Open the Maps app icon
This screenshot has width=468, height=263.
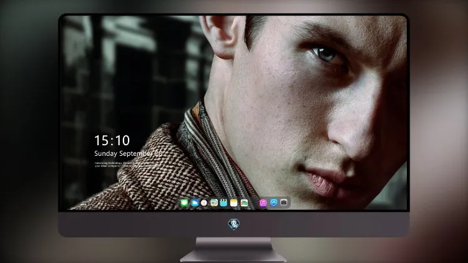(214, 203)
